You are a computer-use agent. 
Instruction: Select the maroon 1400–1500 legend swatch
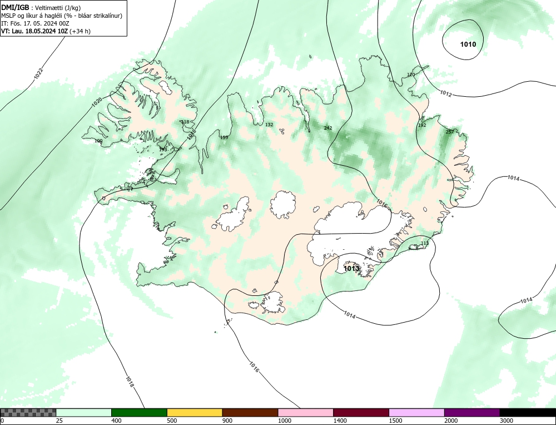[x=361, y=413]
